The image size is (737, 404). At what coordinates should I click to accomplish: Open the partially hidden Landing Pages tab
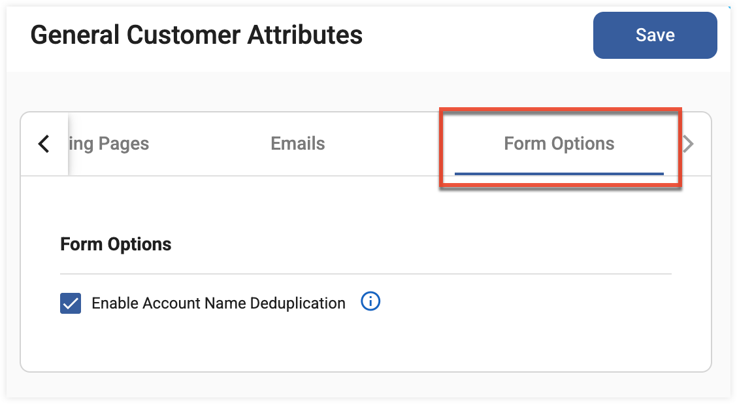point(109,144)
